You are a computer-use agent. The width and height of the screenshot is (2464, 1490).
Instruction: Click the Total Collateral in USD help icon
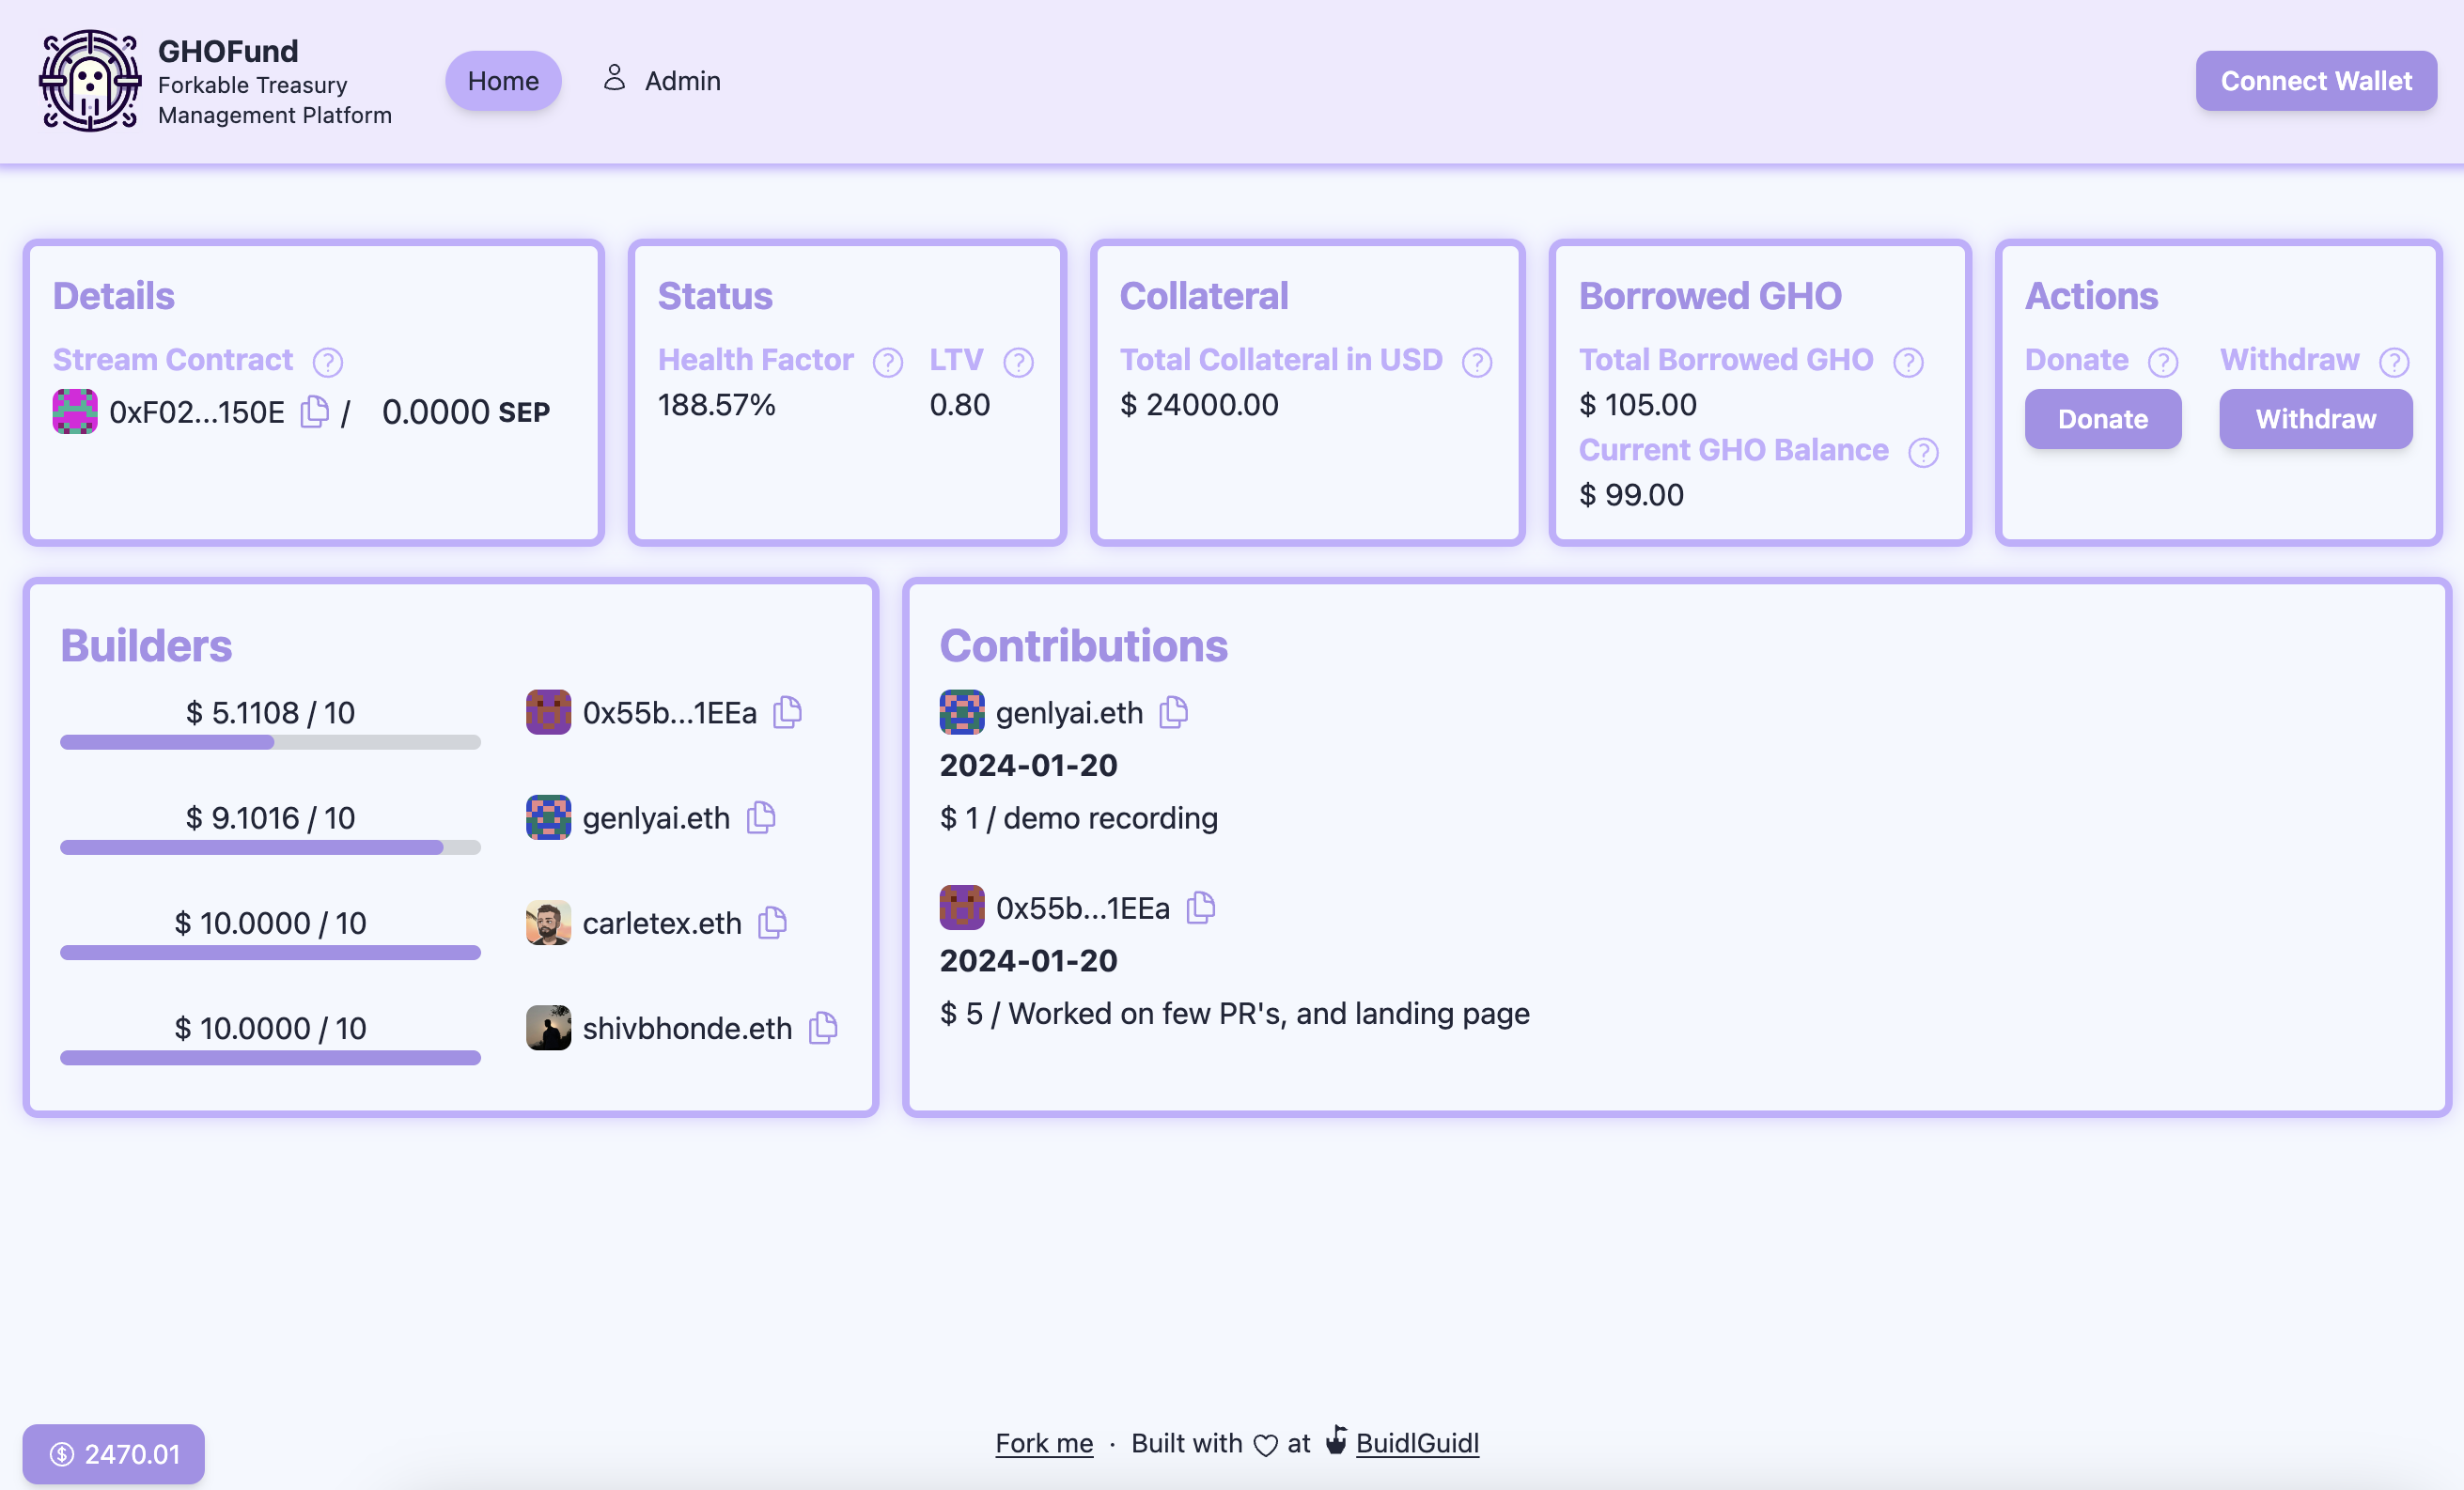[1477, 362]
